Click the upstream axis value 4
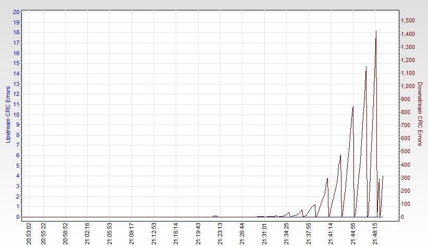428x246 pixels. pos(18,176)
